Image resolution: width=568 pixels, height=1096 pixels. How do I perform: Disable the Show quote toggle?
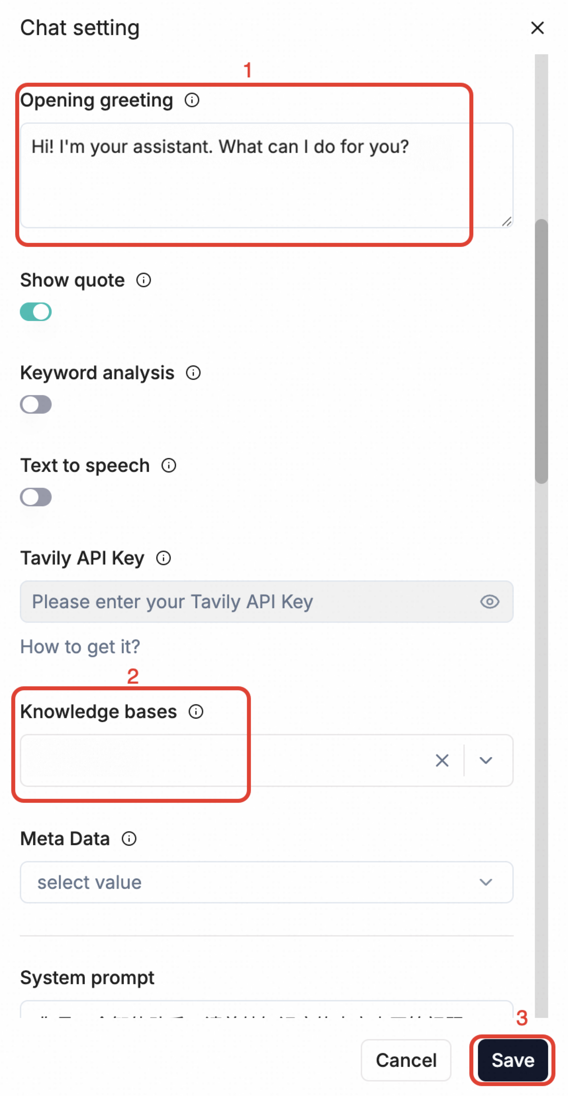[x=36, y=312]
